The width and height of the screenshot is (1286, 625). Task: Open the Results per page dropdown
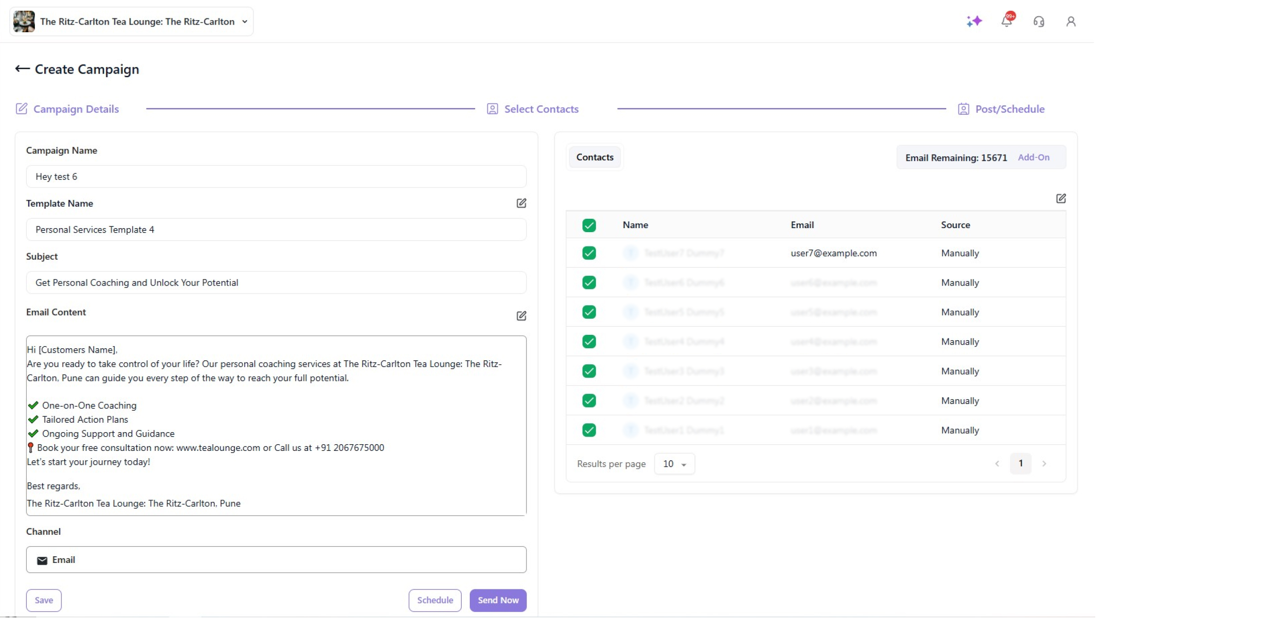(x=674, y=464)
